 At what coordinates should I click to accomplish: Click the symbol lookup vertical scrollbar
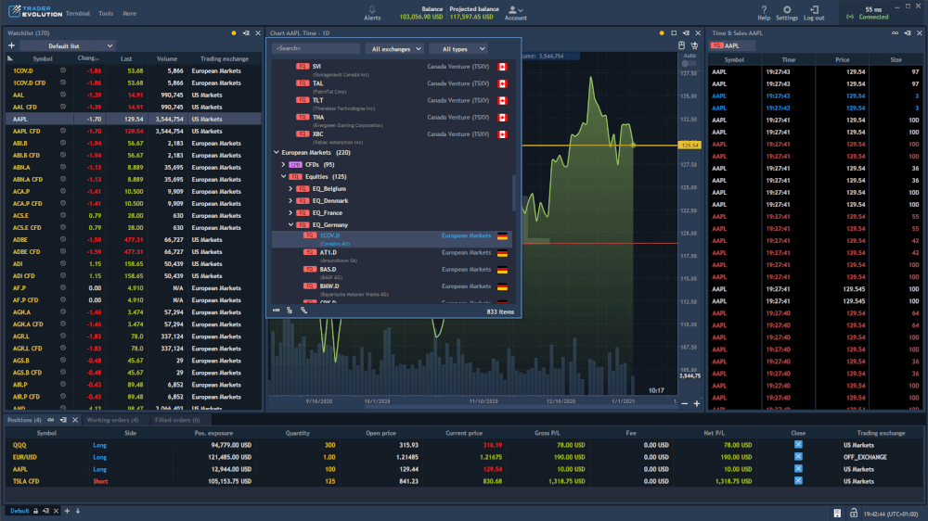click(x=514, y=193)
